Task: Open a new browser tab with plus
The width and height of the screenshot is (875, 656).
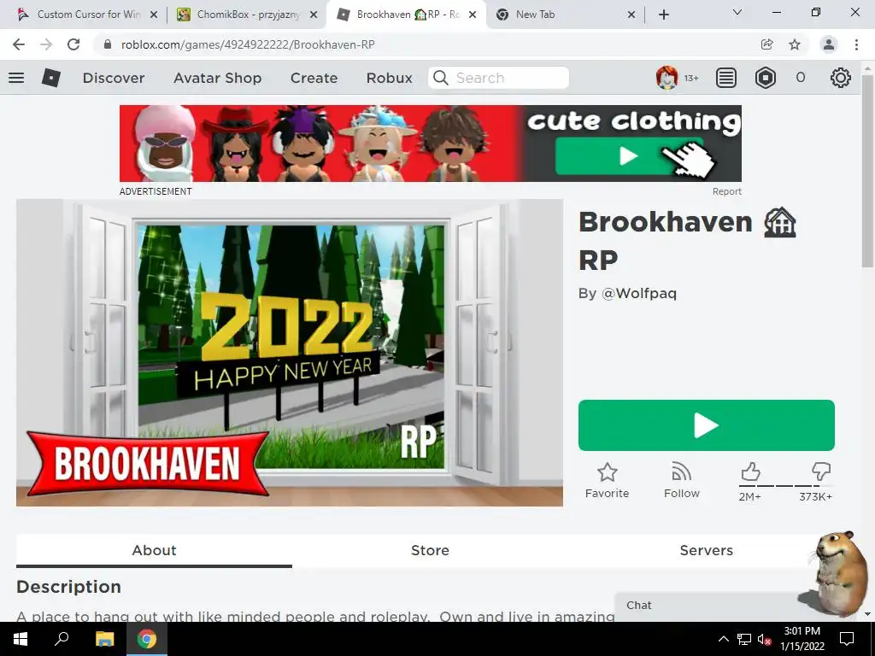Action: click(x=663, y=15)
